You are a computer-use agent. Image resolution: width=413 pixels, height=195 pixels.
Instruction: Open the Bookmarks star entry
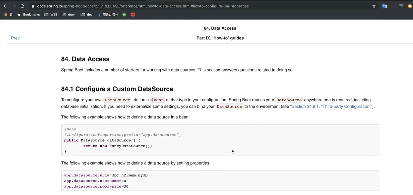[28, 15]
